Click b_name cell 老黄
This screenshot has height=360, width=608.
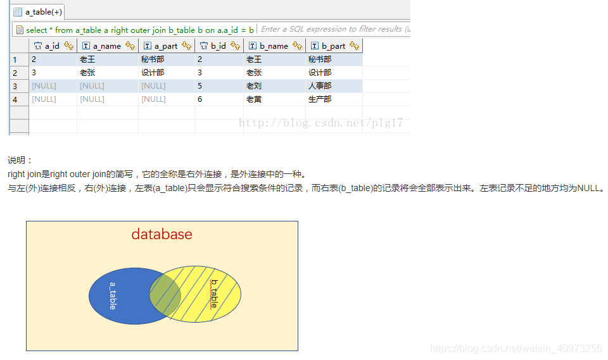pos(274,99)
